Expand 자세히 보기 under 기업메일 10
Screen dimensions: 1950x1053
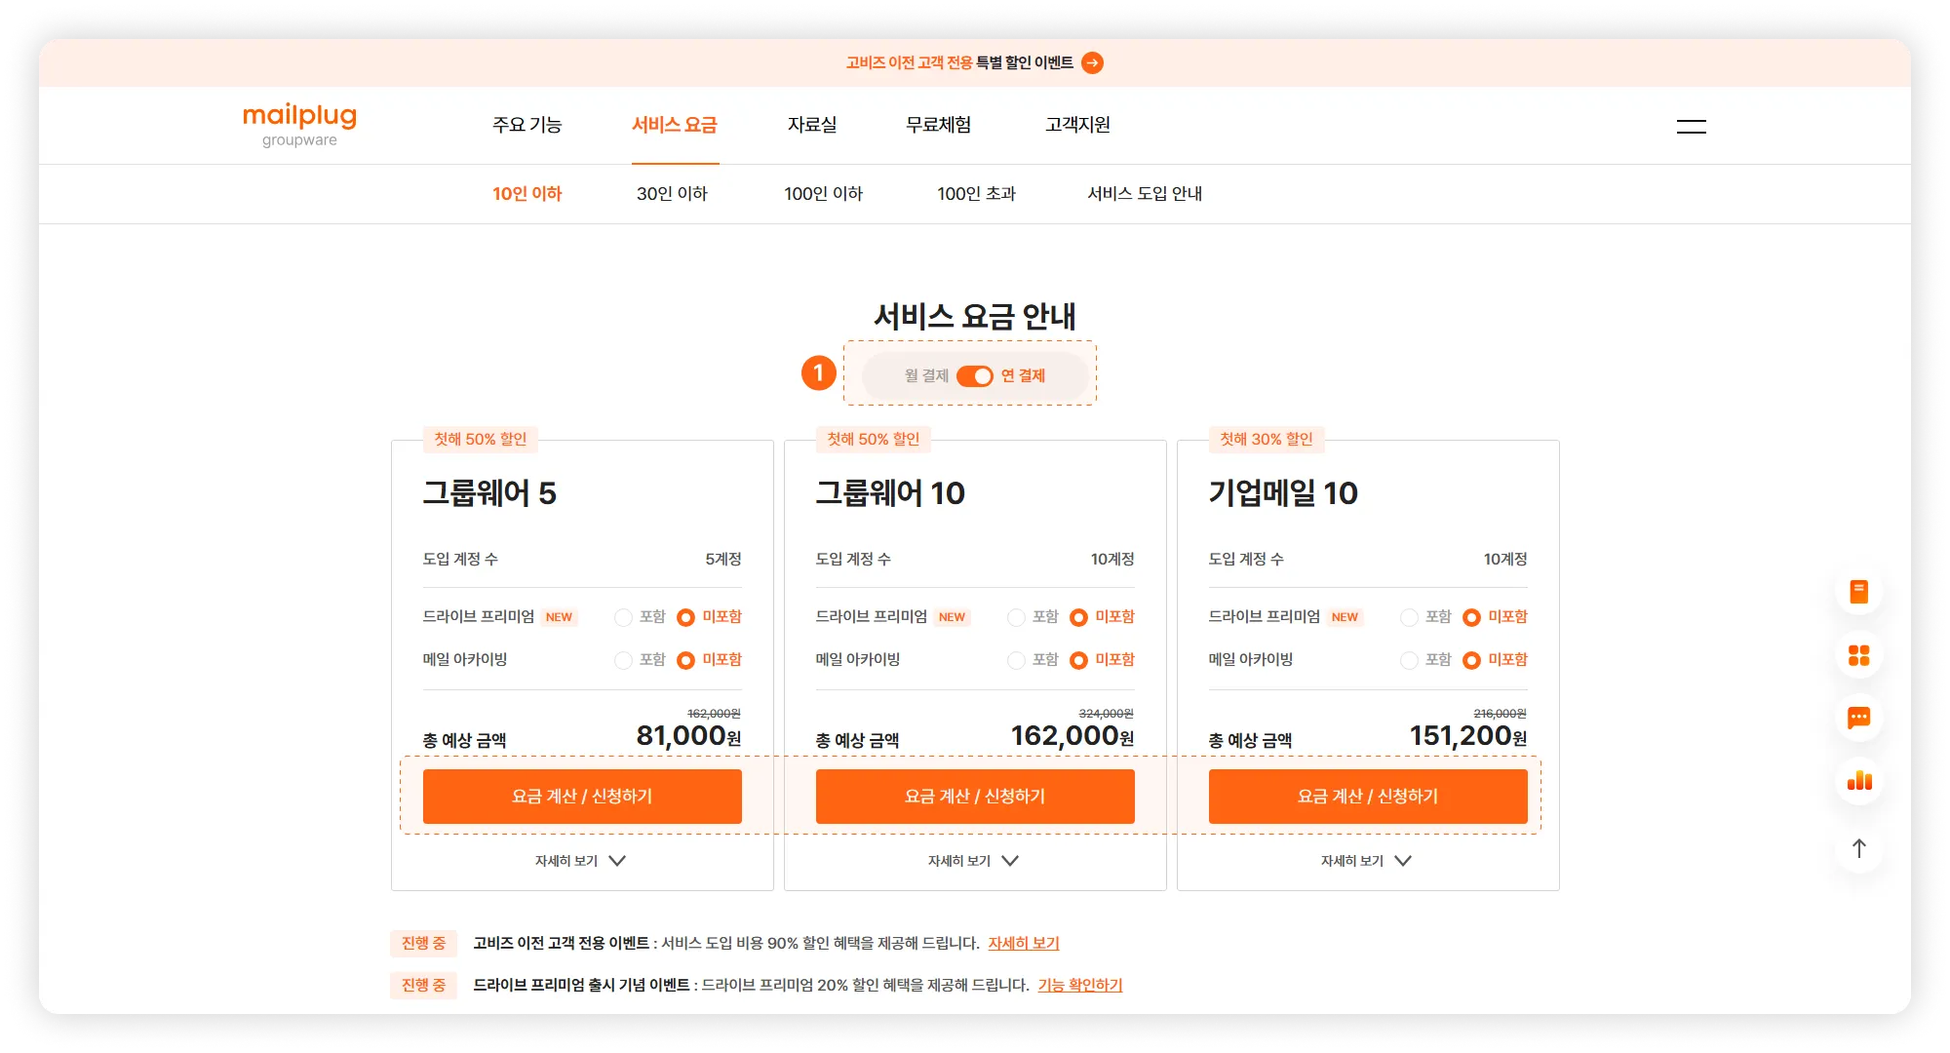(1366, 861)
